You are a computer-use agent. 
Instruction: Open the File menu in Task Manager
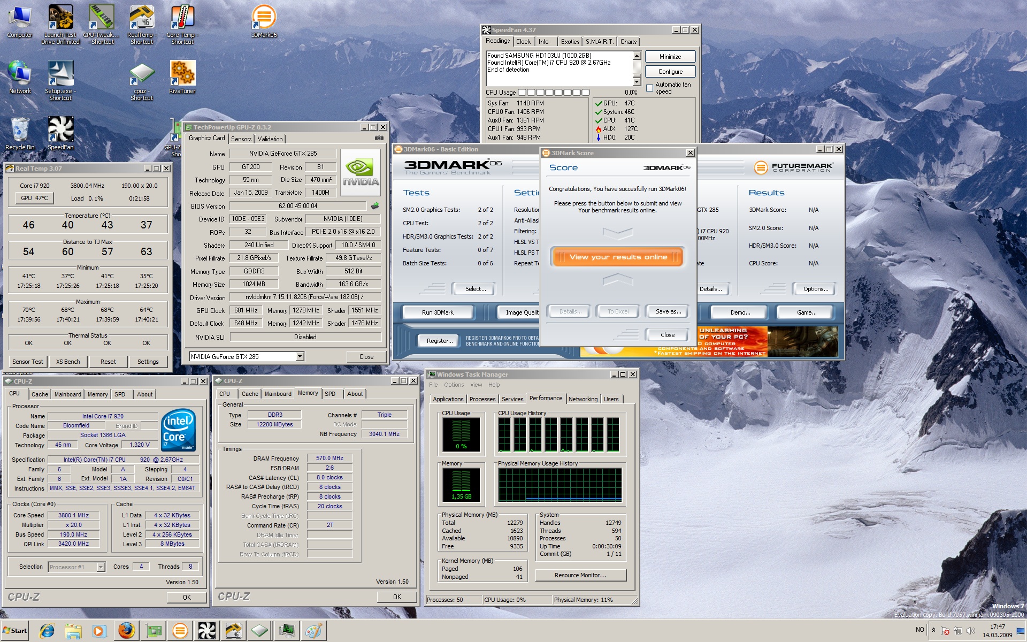[433, 385]
